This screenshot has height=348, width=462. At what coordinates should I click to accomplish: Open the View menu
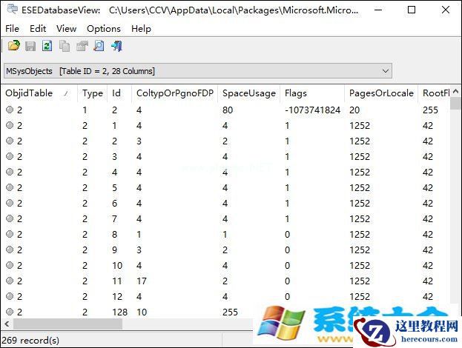pos(66,29)
